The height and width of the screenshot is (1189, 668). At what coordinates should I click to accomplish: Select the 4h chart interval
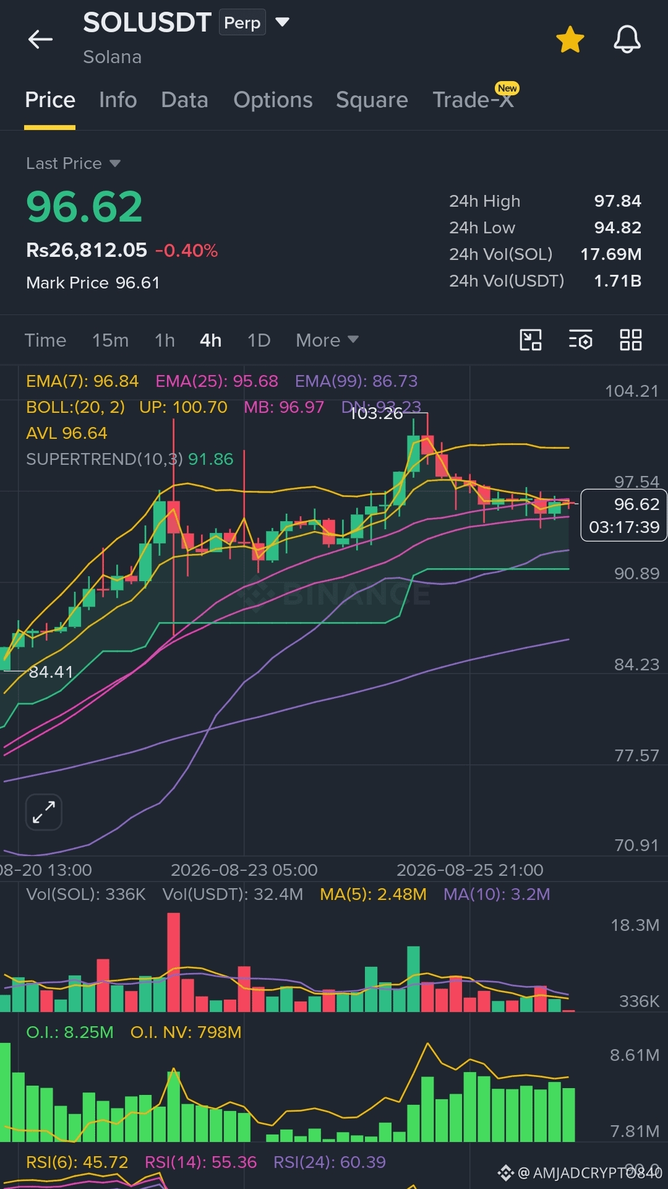click(210, 340)
